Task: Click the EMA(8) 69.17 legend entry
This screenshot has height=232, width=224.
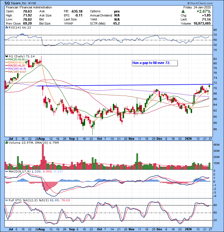Action: point(15,63)
